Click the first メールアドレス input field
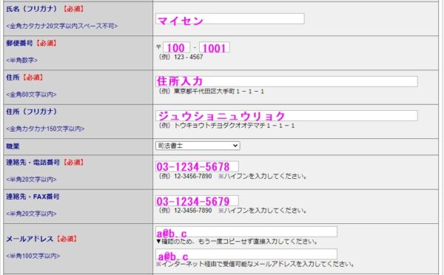Image resolution: width=444 pixels, height=275 pixels. tap(246, 231)
